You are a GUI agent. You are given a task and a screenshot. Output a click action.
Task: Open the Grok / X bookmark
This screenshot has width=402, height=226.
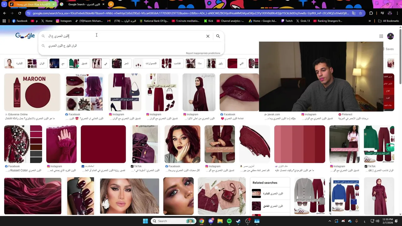click(302, 21)
